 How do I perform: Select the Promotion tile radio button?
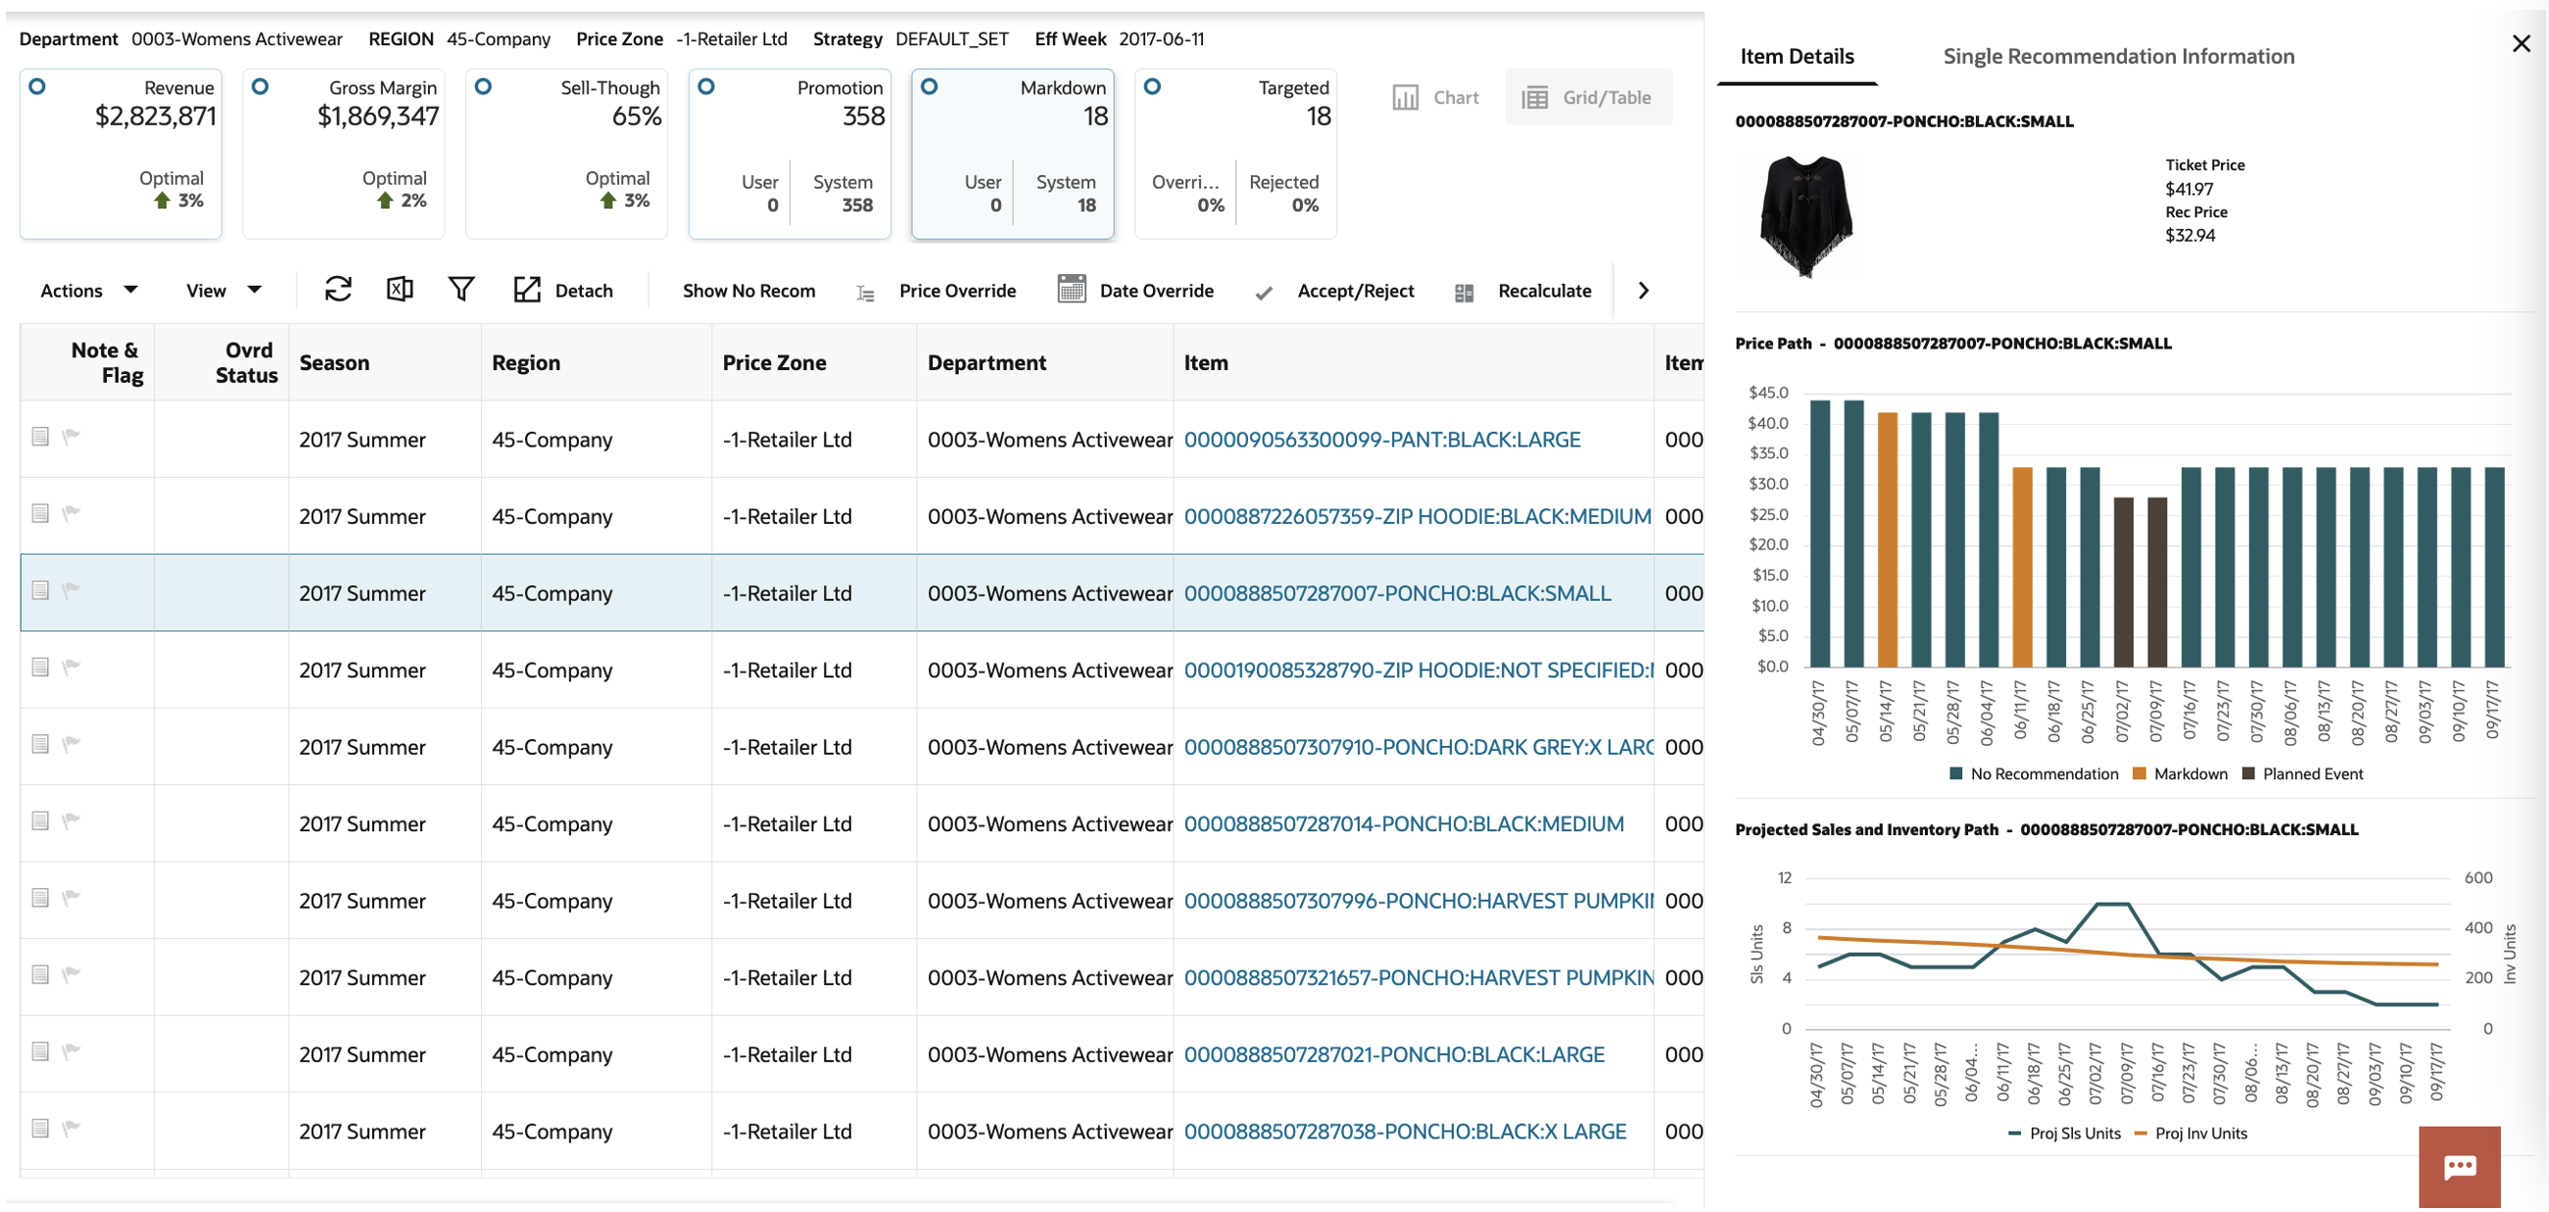click(706, 87)
